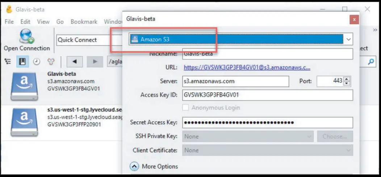The image size is (381, 177).
Task: Increase the Port number with stepper
Action: 347,79
